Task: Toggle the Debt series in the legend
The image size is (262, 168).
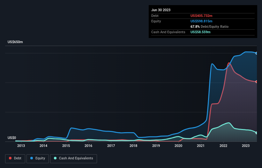Action: tap(15, 158)
